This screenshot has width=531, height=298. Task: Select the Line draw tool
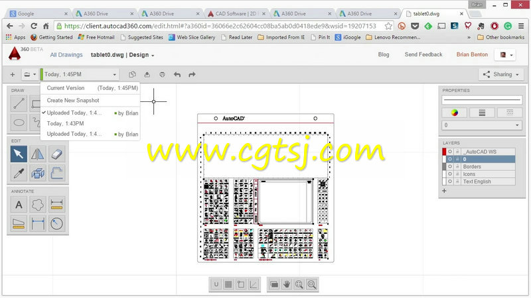click(19, 103)
